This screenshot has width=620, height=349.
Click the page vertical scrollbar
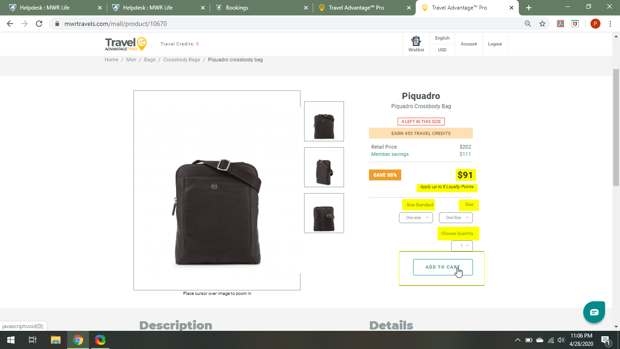coord(616,127)
